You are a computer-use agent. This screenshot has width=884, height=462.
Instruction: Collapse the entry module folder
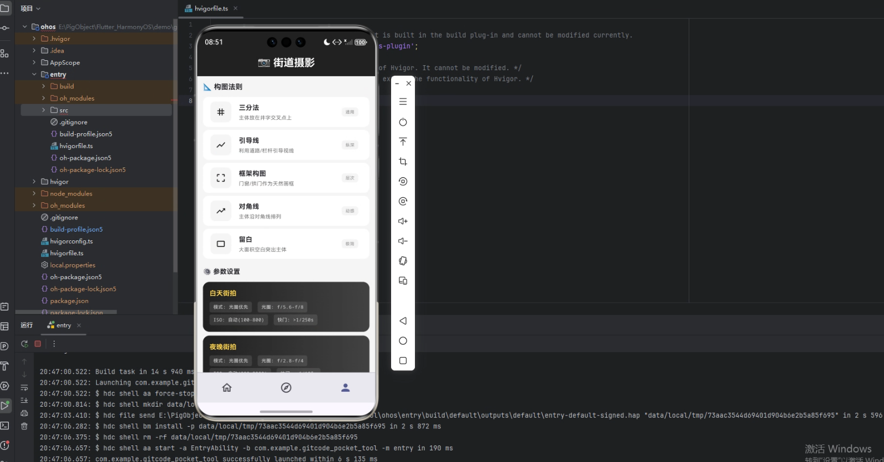34,75
